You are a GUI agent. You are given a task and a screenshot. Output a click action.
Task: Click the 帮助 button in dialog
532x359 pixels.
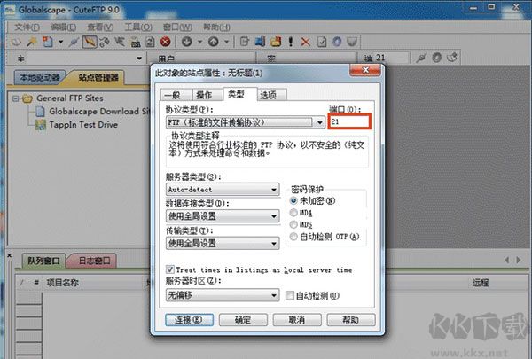pyautogui.click(x=351, y=320)
